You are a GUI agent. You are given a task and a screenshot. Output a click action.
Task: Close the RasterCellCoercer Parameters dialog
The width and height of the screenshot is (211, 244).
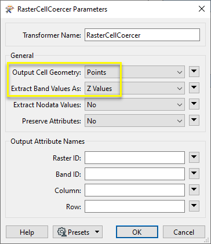tap(202, 9)
